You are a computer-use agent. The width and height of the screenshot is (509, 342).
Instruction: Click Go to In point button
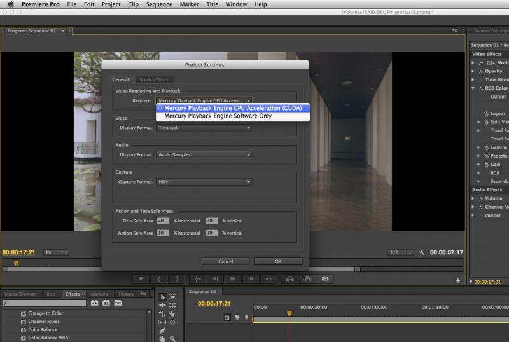click(x=198, y=278)
